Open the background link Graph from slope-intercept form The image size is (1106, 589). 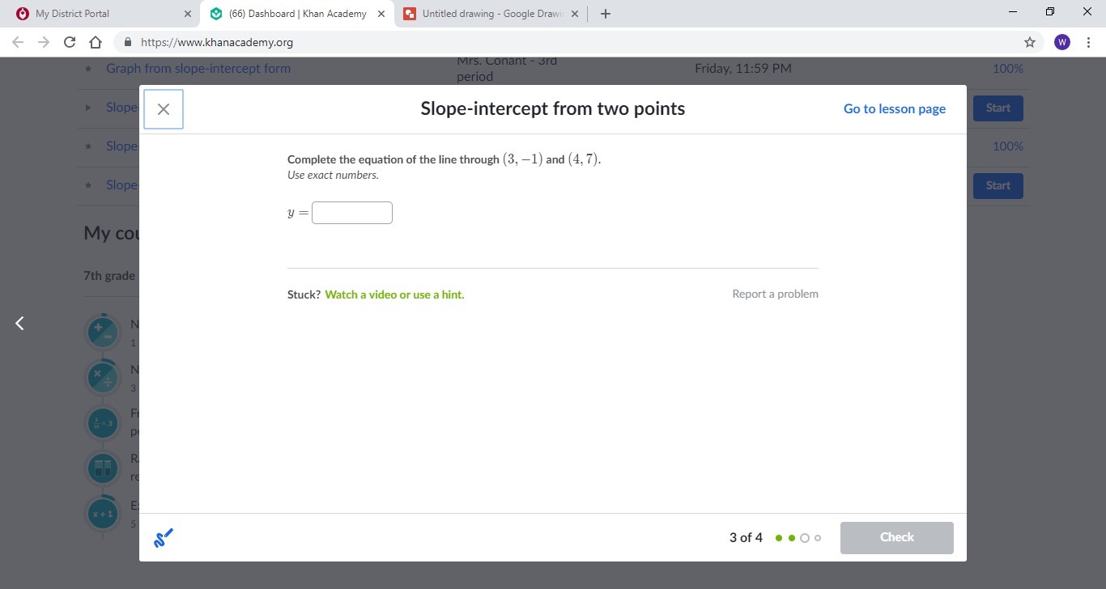[198, 69]
